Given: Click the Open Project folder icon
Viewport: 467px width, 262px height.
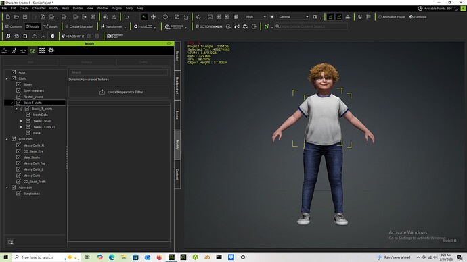Looking at the screenshot, I should coord(16,17).
